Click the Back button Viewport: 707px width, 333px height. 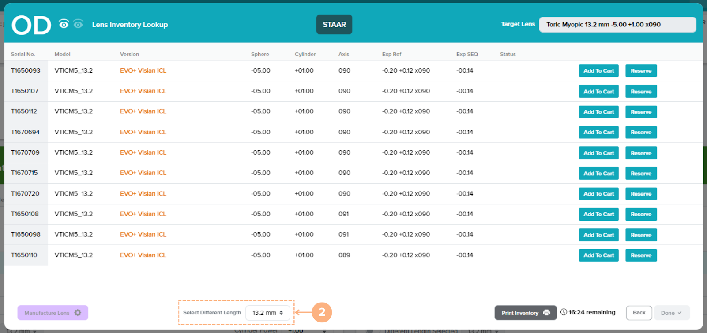tap(639, 313)
